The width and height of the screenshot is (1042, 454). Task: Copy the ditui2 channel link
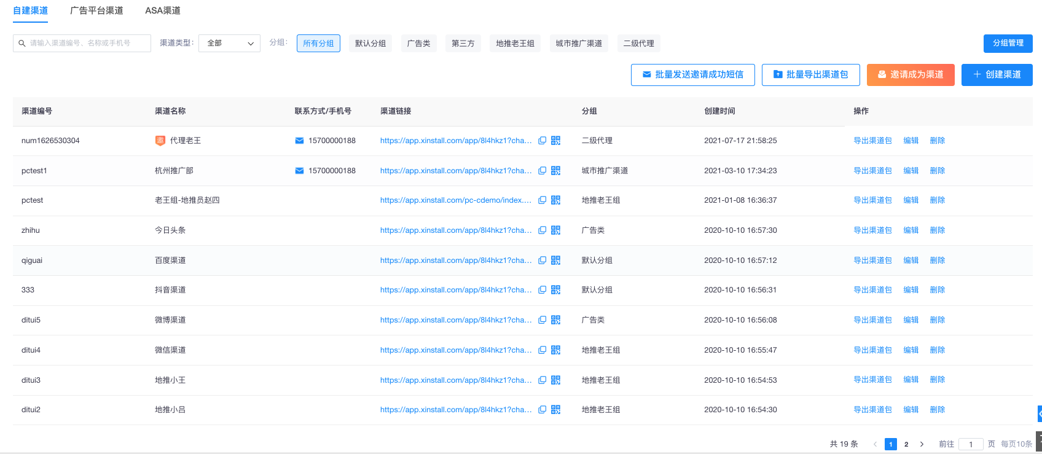click(543, 410)
